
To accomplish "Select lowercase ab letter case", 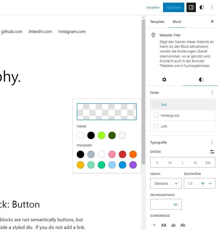I will coord(173,225).
